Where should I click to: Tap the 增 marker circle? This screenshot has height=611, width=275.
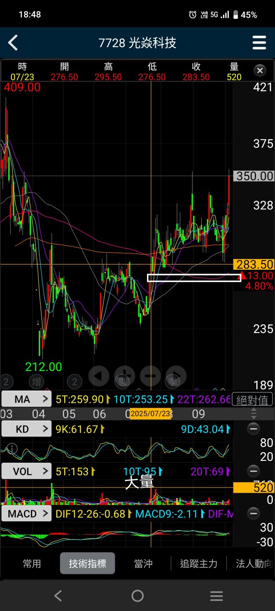[38, 382]
